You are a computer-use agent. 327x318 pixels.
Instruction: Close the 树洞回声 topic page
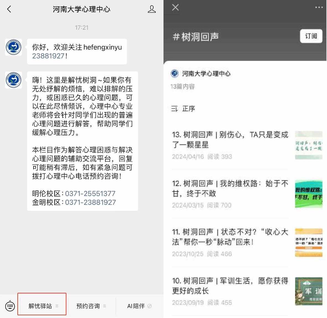175,7
